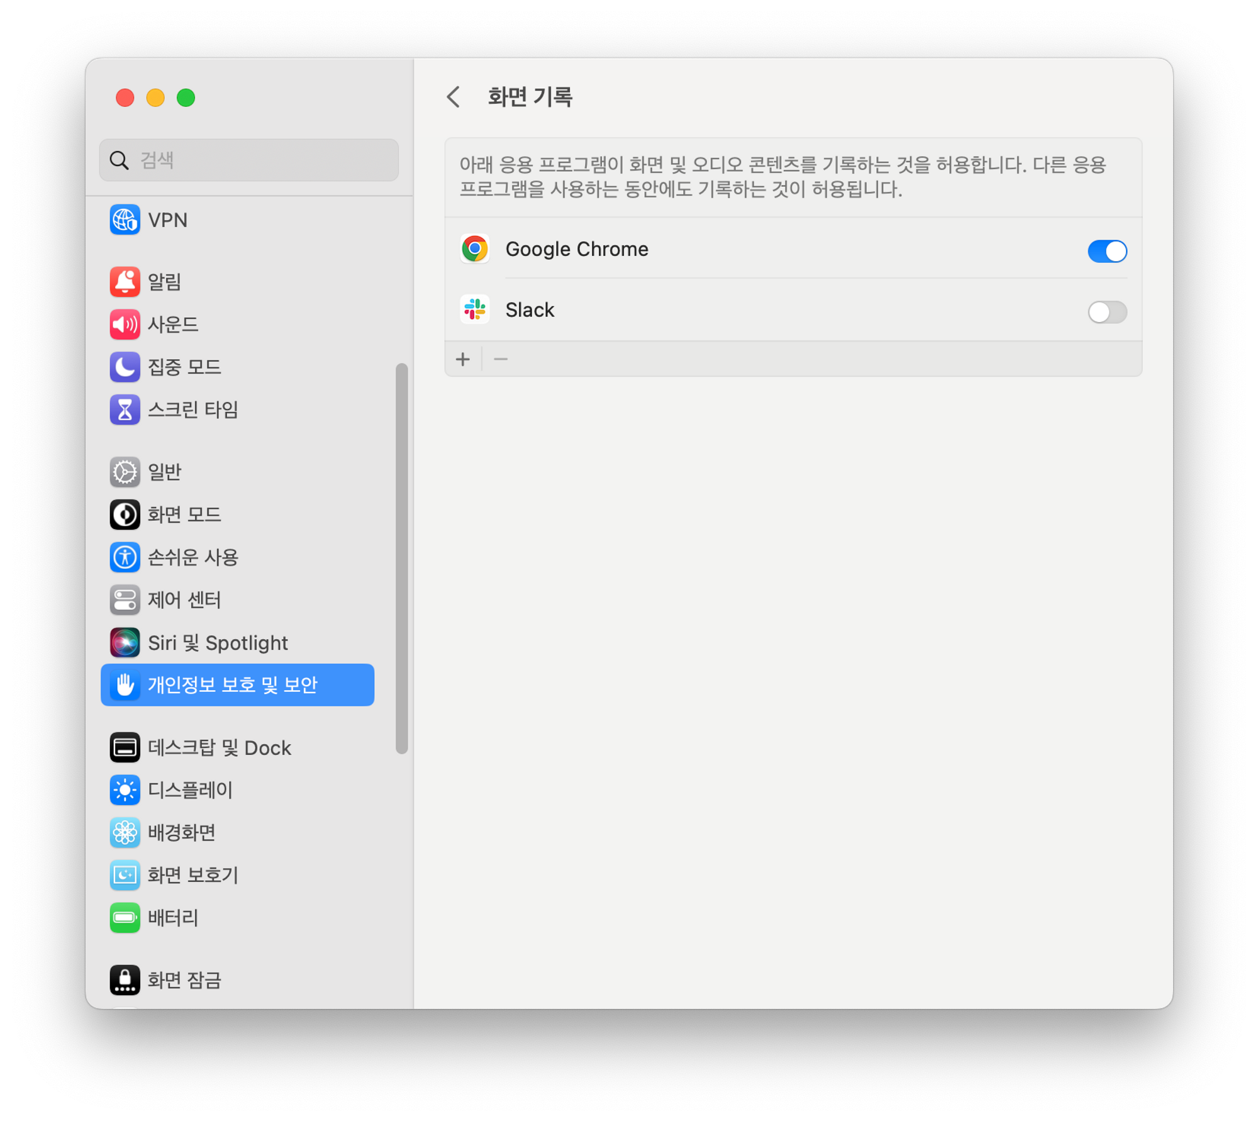Disable Google Chrome screen recording toggle
1258x1121 pixels.
tap(1106, 251)
